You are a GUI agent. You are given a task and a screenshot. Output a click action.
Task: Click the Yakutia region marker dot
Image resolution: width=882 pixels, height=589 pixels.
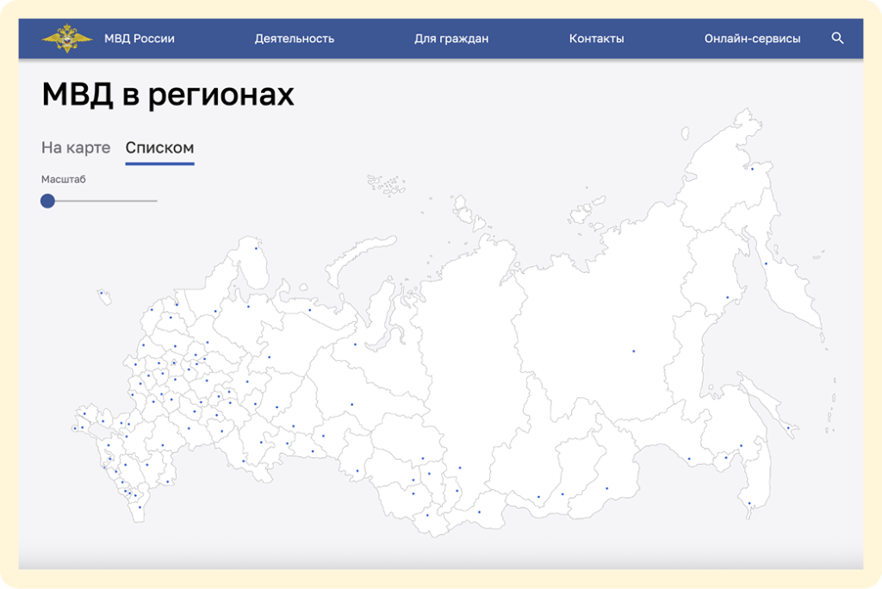[x=634, y=350]
